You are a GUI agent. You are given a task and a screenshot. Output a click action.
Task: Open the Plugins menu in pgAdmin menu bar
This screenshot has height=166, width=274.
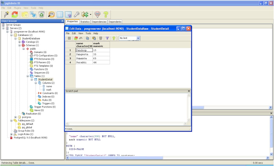coord(17,8)
